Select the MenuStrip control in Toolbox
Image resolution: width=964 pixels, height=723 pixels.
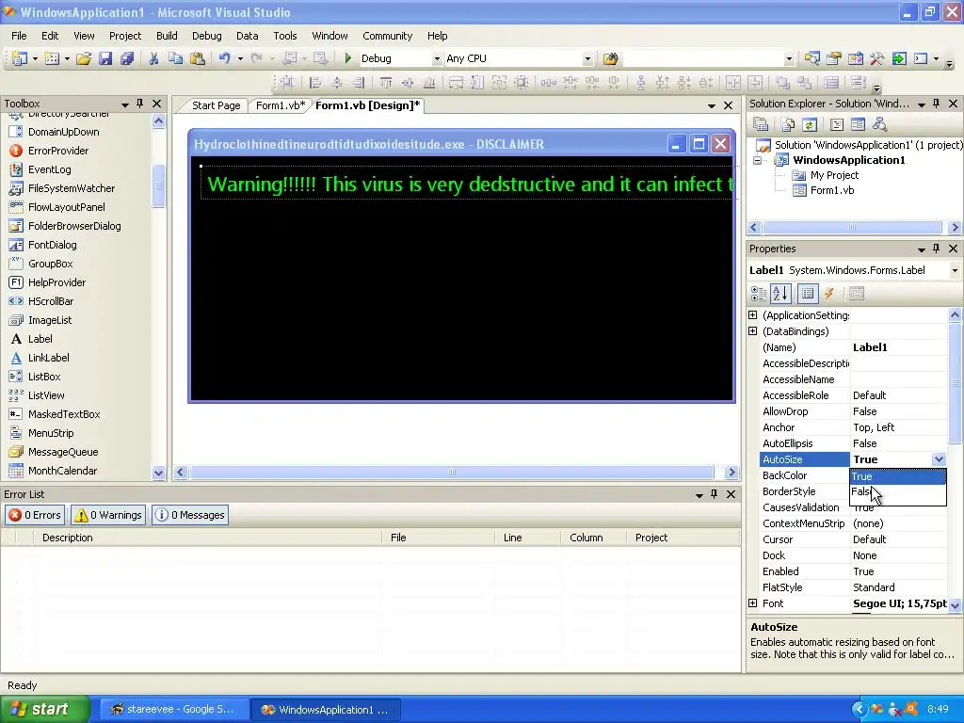pos(51,433)
